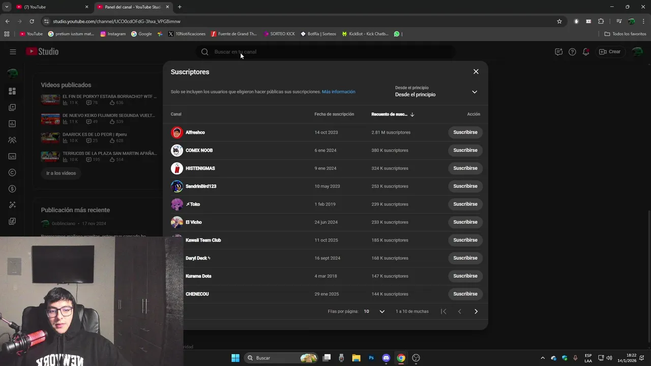Image resolution: width=651 pixels, height=366 pixels.
Task: Open the Kawaii Team Club channel name
Action: click(x=203, y=240)
